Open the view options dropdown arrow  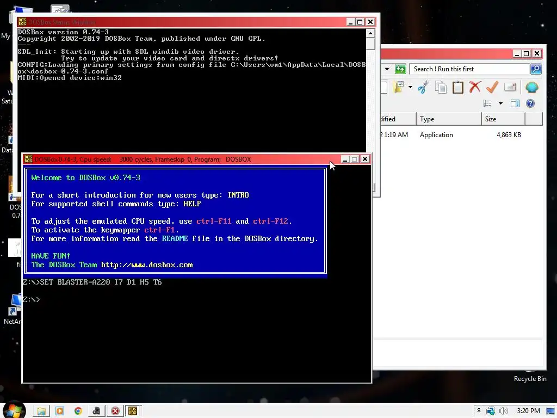[x=500, y=103]
